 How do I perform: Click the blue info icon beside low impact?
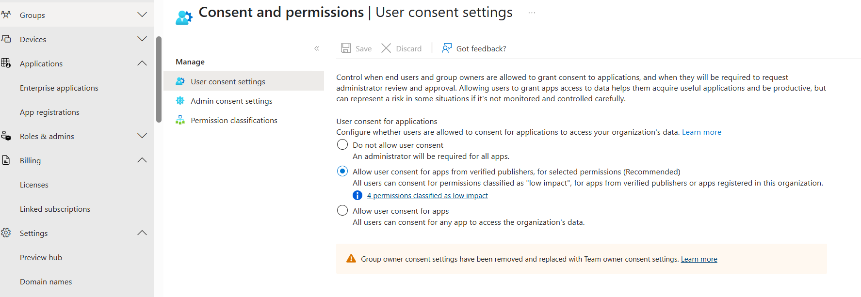pos(357,195)
